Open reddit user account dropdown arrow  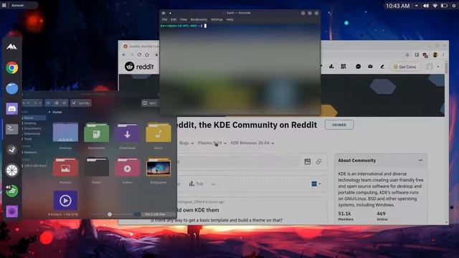(438, 67)
